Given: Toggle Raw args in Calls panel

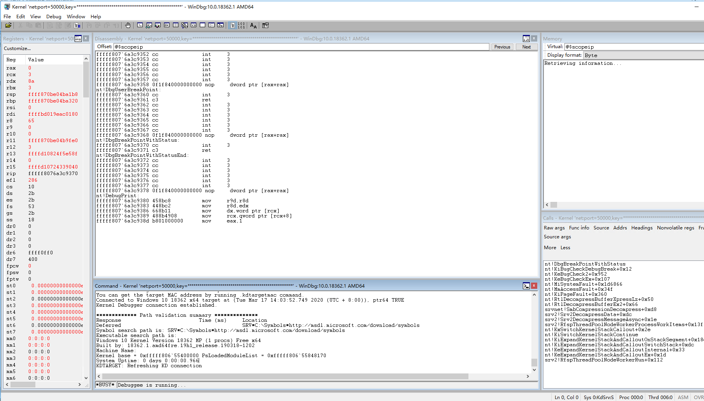Looking at the screenshot, I should (x=554, y=228).
